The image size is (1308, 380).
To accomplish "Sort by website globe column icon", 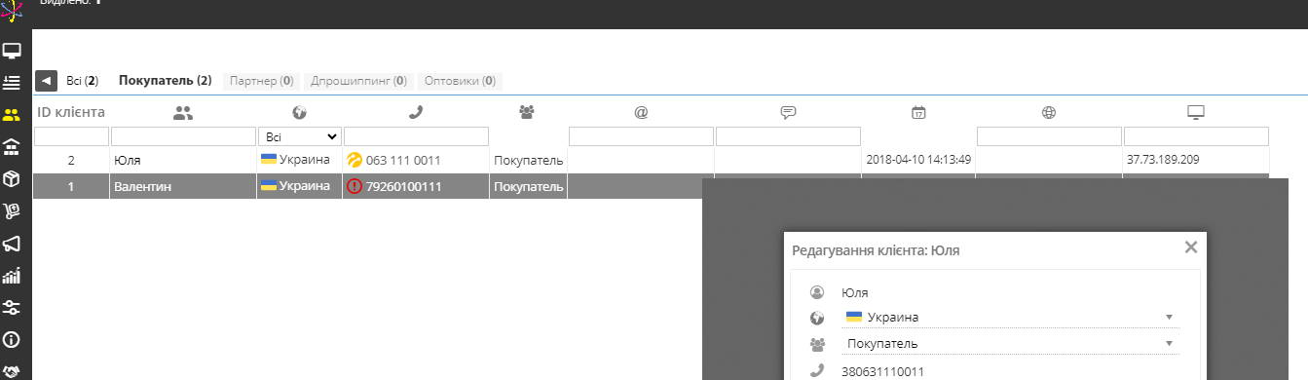I will tap(1049, 113).
